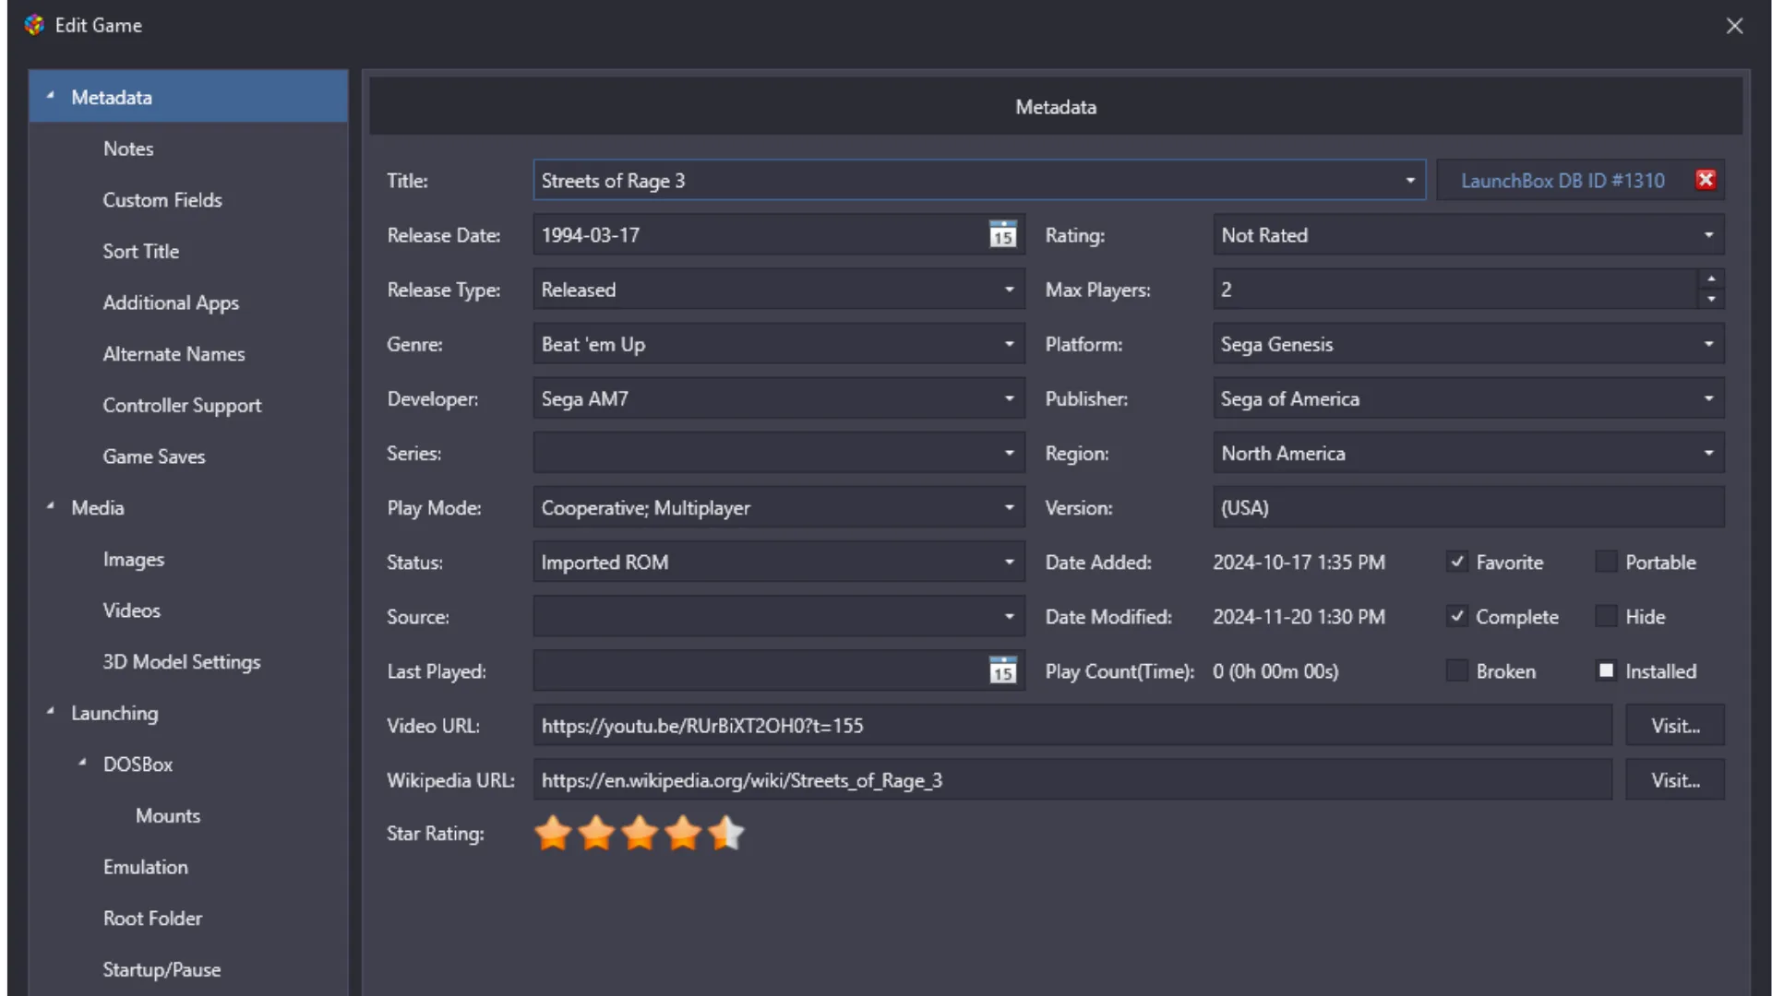Toggle the Favorite checkbox
This screenshot has height=996, width=1772.
1456,562
